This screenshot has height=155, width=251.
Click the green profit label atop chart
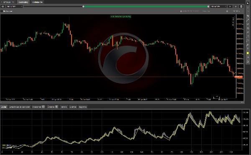(x=121, y=16)
